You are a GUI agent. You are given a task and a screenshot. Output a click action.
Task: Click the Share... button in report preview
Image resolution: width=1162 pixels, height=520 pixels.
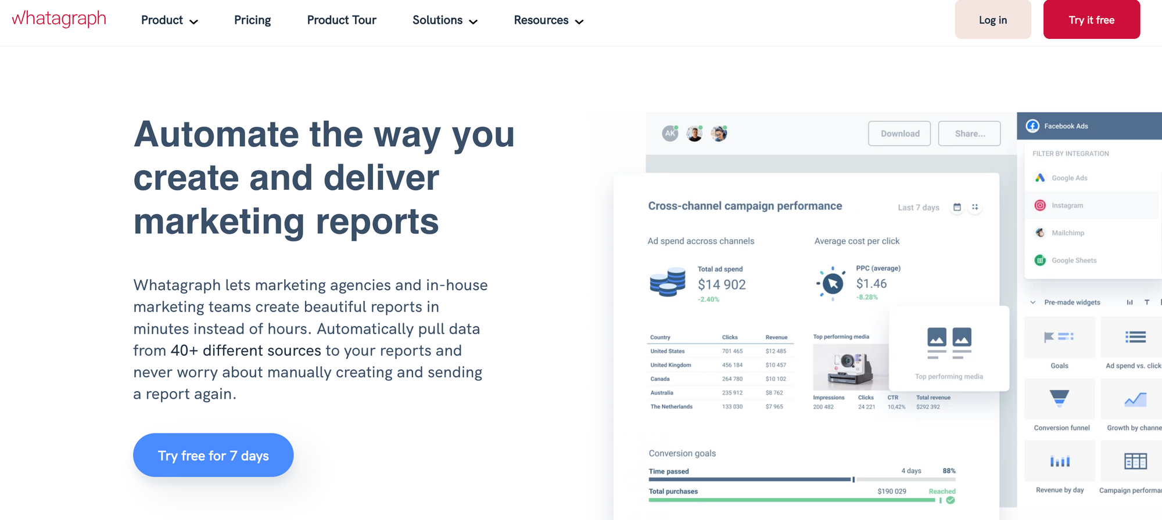tap(970, 133)
